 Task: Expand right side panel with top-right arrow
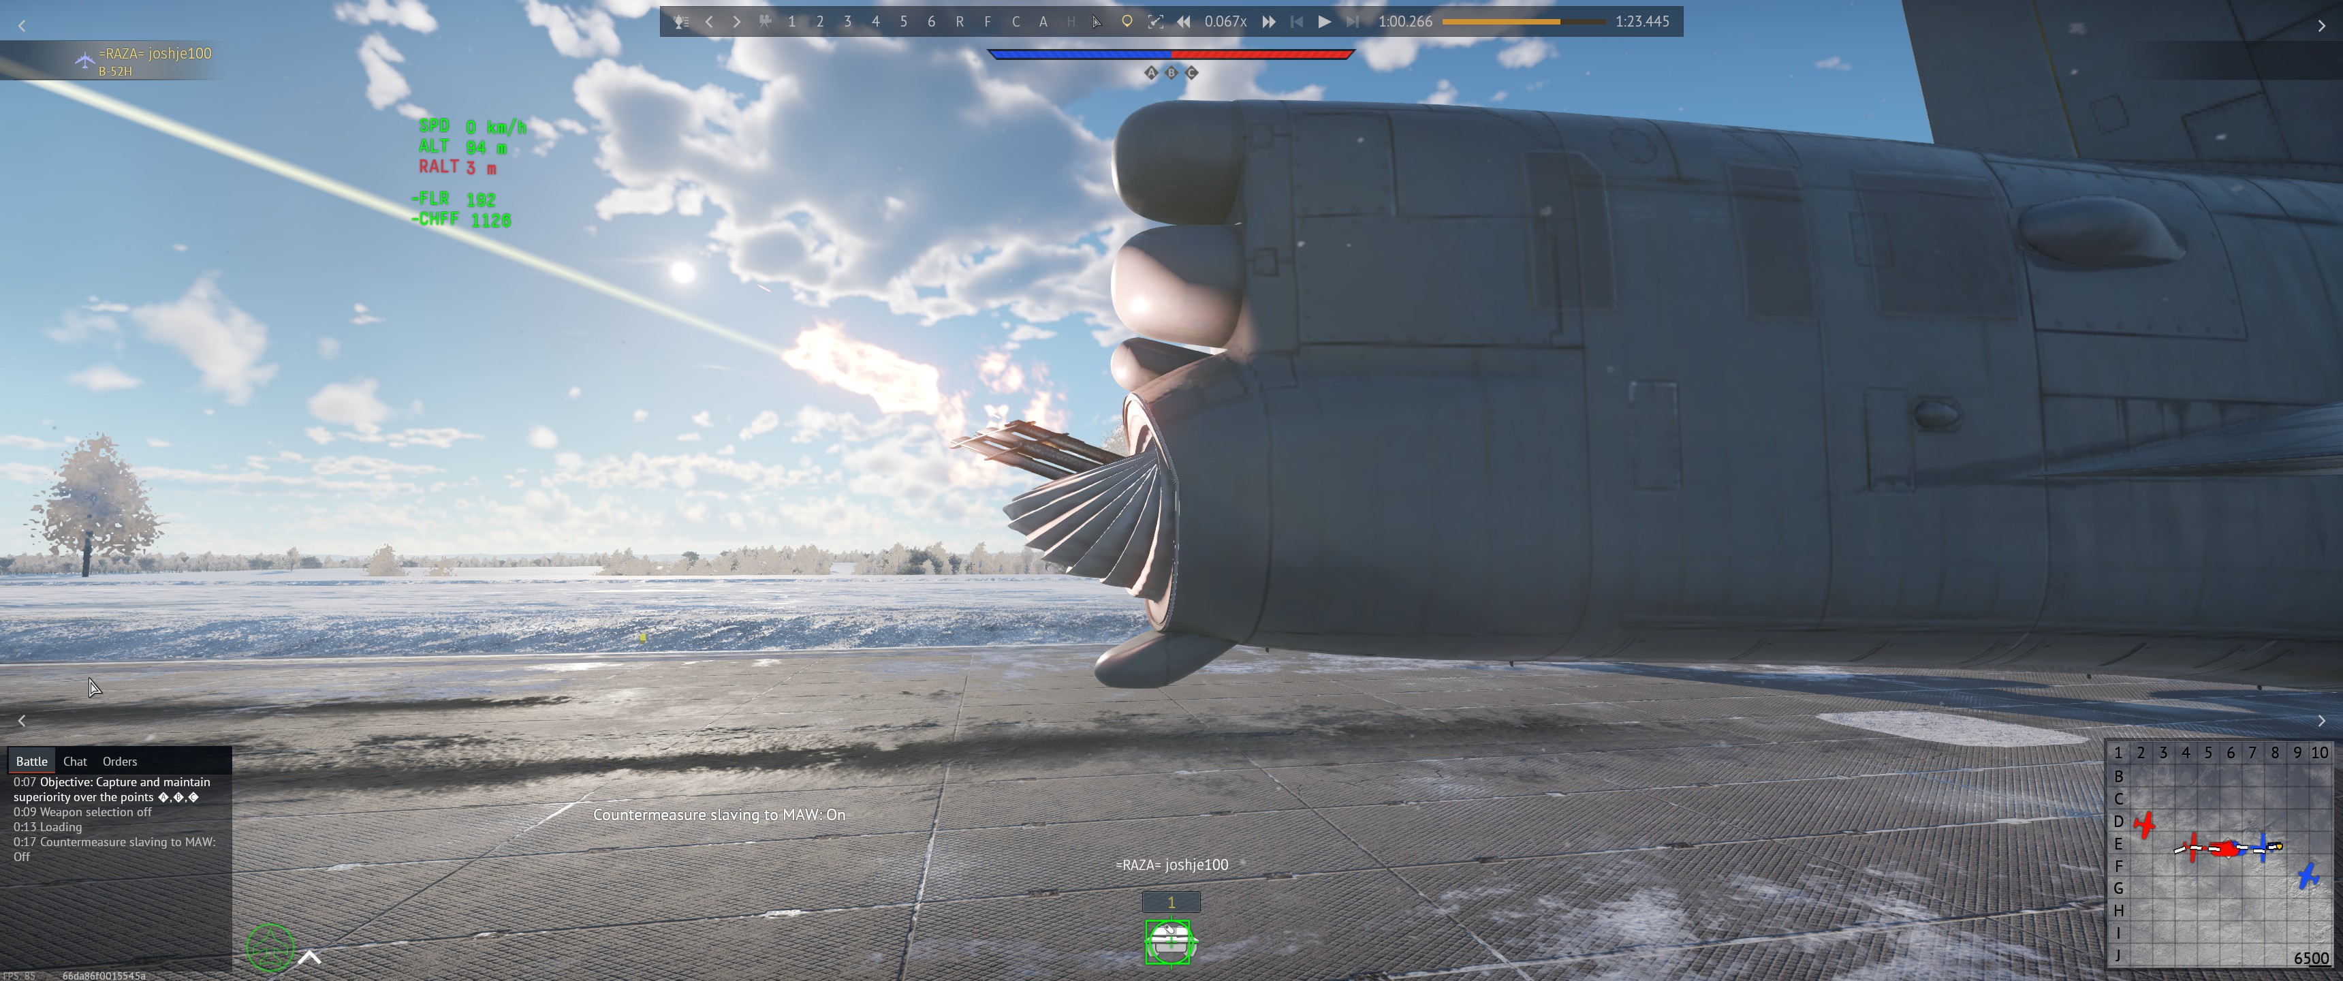tap(2321, 27)
